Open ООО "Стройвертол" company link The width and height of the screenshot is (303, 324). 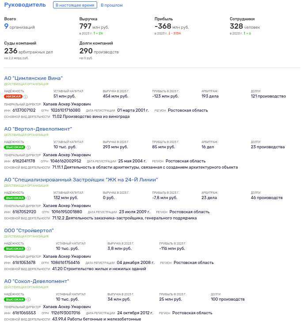coord(29,230)
